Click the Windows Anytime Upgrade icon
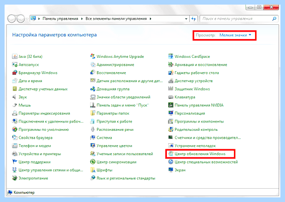The width and height of the screenshot is (285, 202). (93, 56)
